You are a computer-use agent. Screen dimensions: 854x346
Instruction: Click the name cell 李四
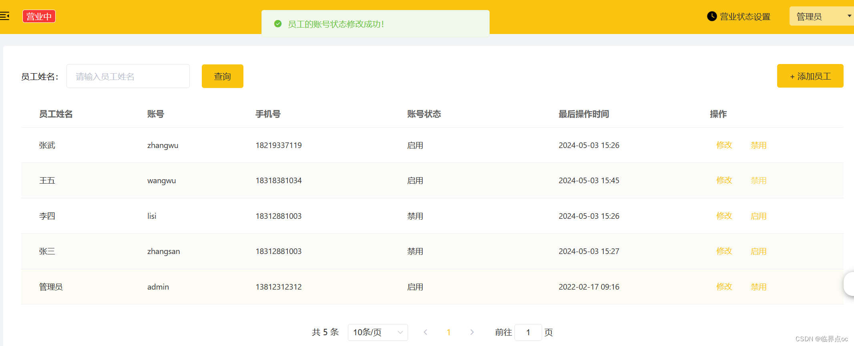pyautogui.click(x=47, y=216)
